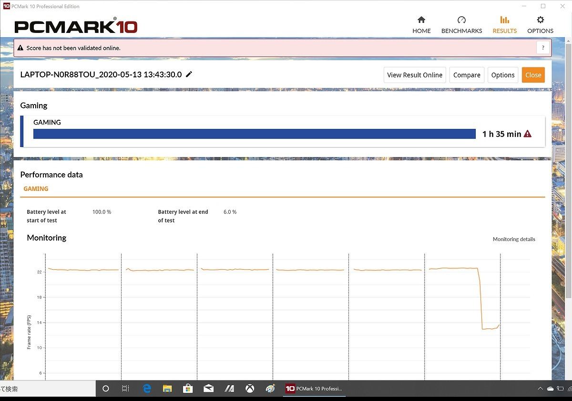The image size is (572, 401).
Task: Click the result name LAPTOP-N0R88TOU text
Action: [x=101, y=74]
